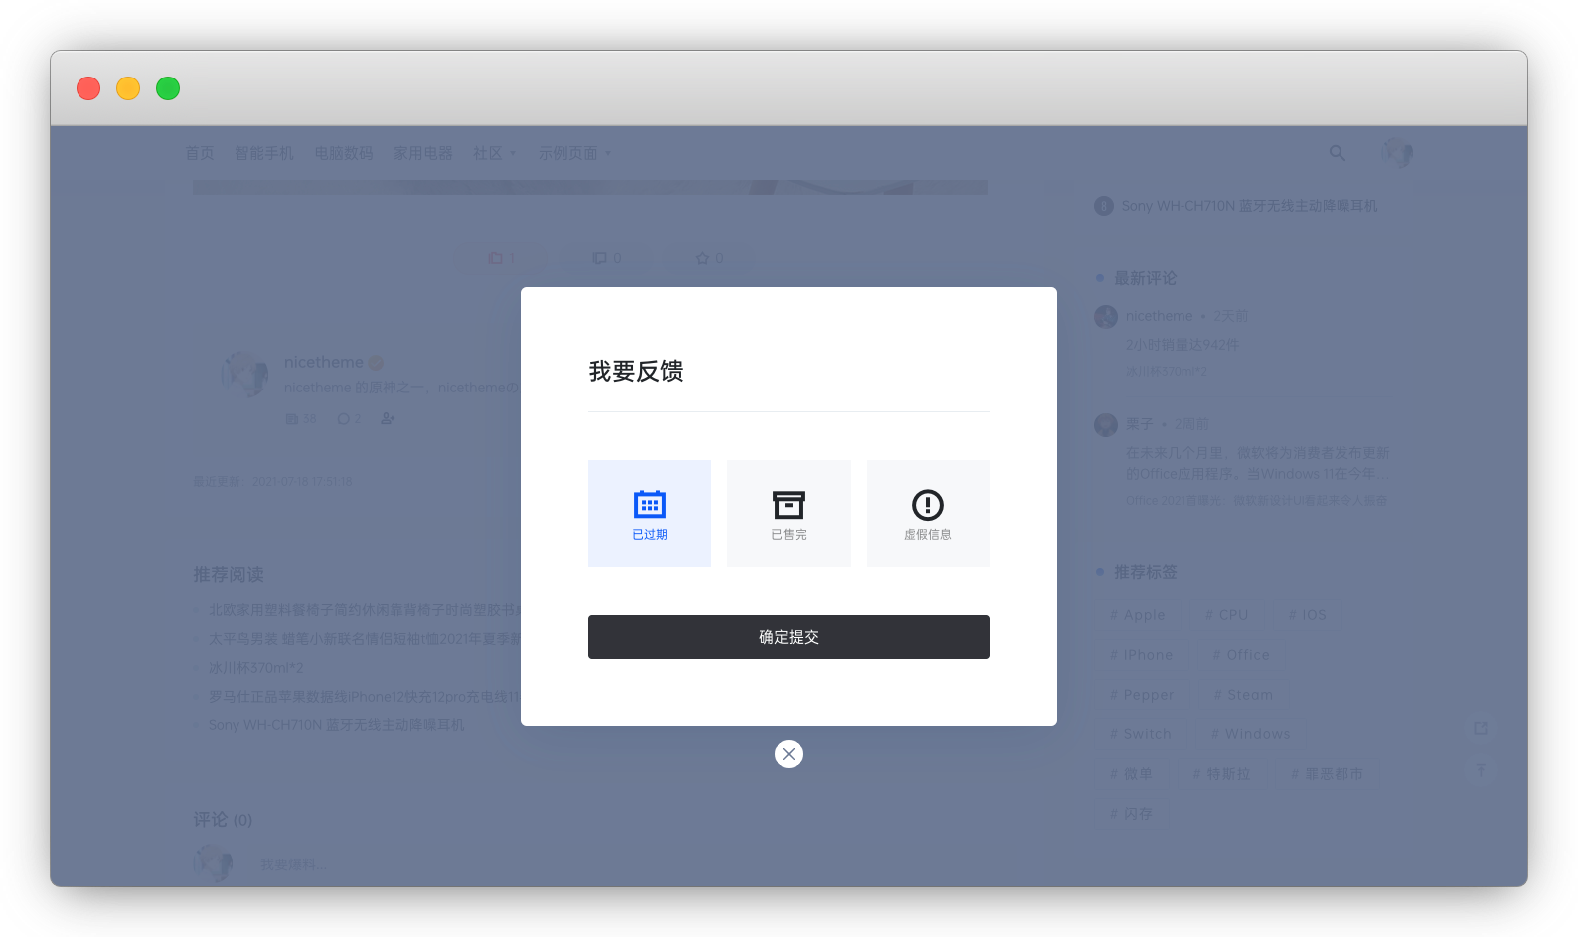Click the author's comment count icon
Screen dimensions: 1578x937
coord(343,419)
